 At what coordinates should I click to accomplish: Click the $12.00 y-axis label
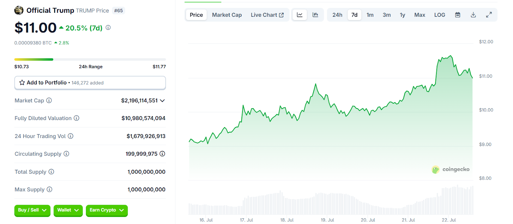click(x=486, y=42)
